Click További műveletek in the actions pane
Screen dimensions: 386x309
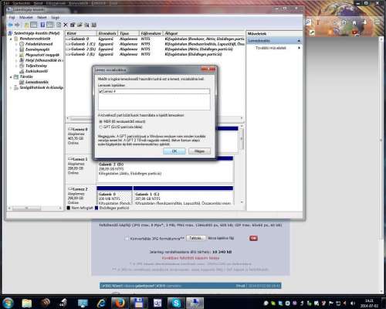(x=270, y=48)
